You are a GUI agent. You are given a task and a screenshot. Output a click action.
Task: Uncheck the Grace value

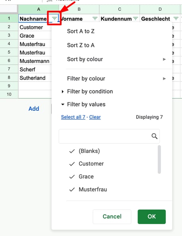click(x=81, y=176)
